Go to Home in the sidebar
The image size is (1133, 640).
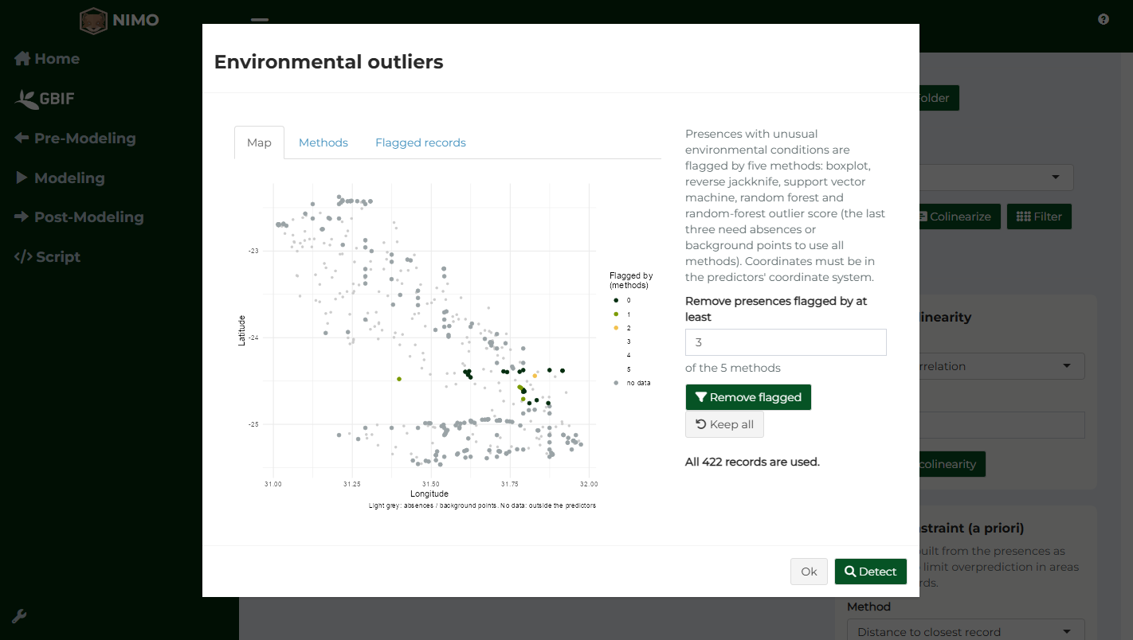47,59
